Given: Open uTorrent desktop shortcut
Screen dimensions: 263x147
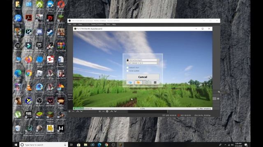Looking at the screenshot, I should point(18,116).
